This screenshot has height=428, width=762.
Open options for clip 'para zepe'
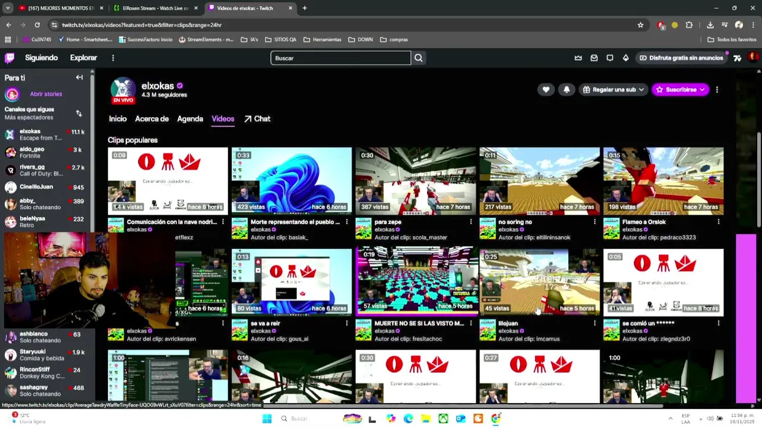[471, 222]
